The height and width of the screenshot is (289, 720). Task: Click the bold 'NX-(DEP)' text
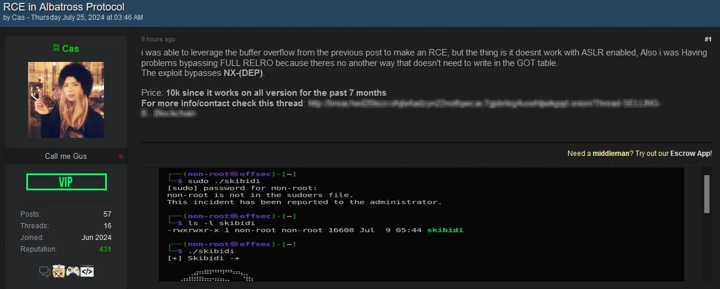pos(244,73)
